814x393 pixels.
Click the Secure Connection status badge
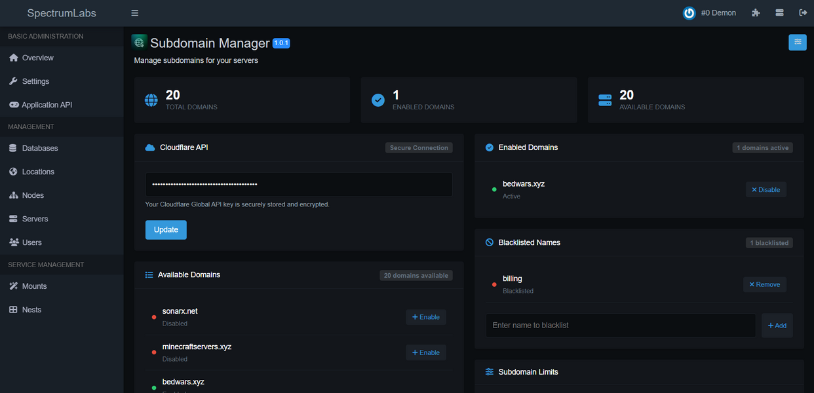(x=419, y=147)
